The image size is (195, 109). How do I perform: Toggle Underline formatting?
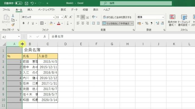33,23
